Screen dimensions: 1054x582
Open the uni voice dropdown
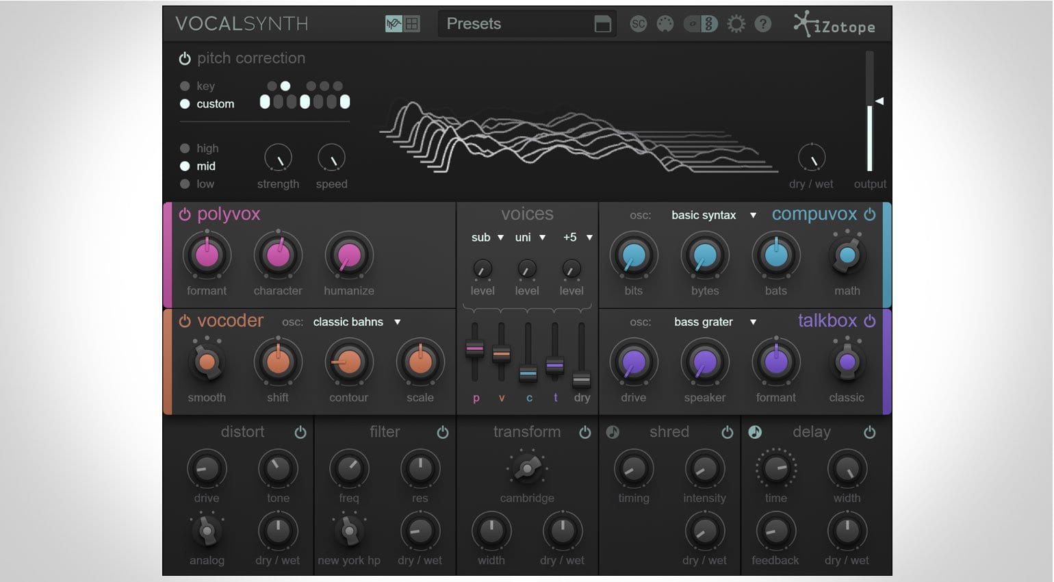coord(530,238)
